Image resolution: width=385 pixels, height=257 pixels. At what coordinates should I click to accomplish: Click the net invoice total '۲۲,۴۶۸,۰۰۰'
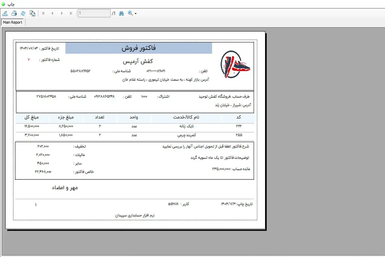(x=43, y=172)
